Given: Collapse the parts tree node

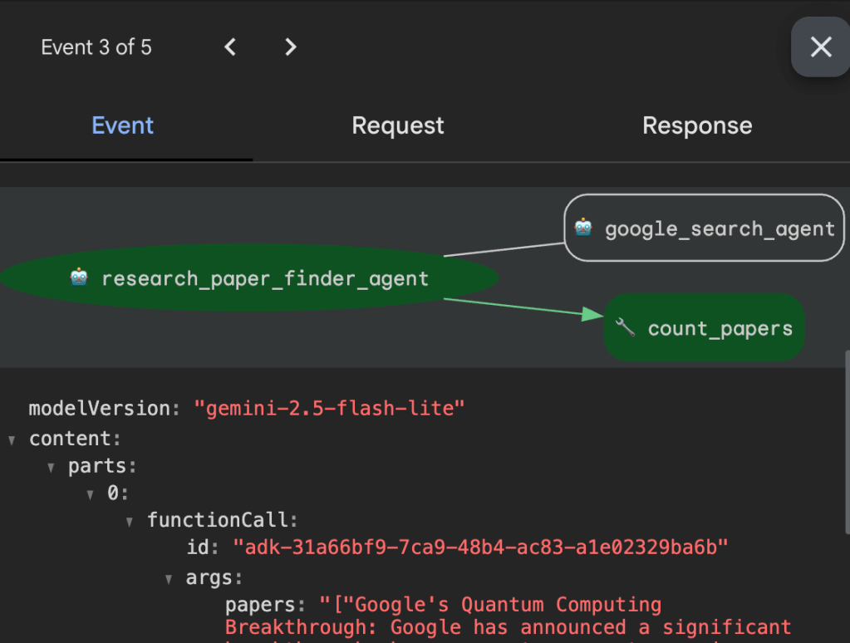Looking at the screenshot, I should pos(52,467).
